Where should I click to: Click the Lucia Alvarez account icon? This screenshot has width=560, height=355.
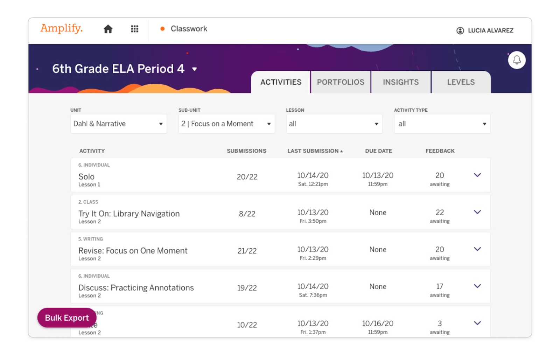pyautogui.click(x=460, y=30)
